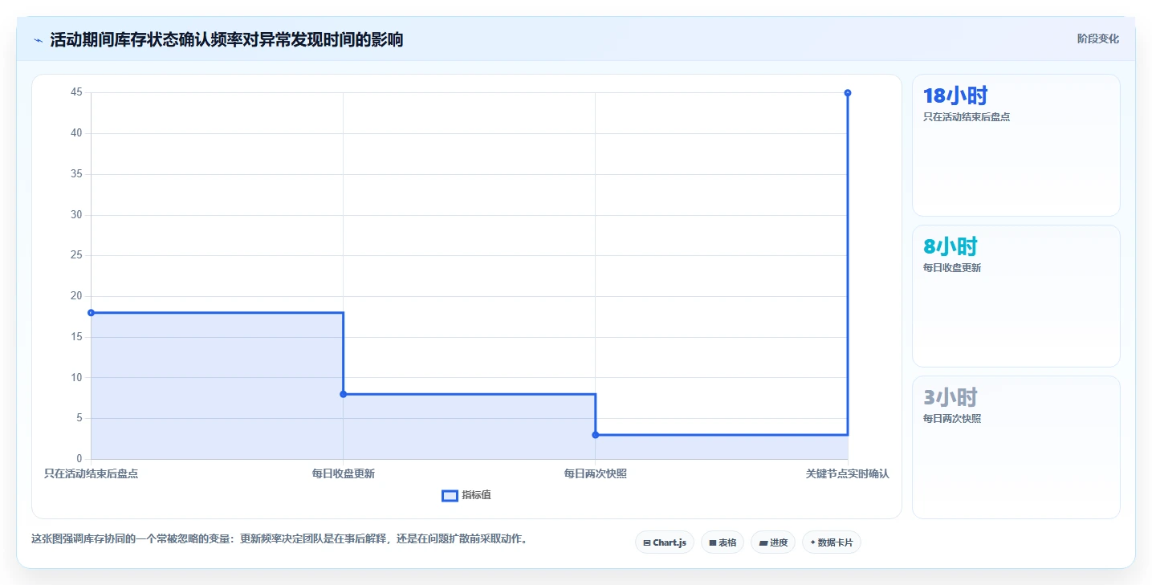Click the 每日两次快照 axis label

coord(595,473)
